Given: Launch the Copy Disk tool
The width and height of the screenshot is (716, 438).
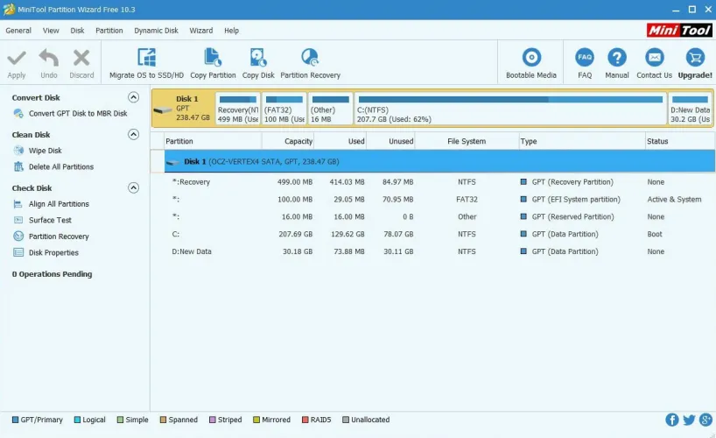Looking at the screenshot, I should [257, 59].
